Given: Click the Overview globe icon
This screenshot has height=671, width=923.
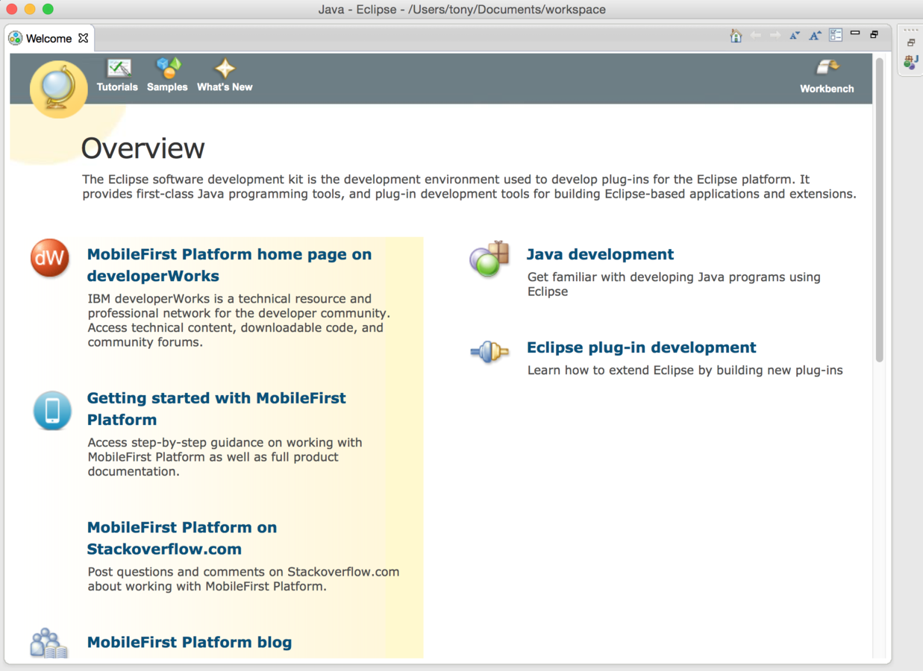Looking at the screenshot, I should point(58,89).
